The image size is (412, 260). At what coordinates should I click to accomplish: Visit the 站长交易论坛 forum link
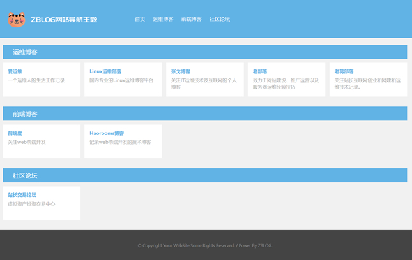(22, 195)
